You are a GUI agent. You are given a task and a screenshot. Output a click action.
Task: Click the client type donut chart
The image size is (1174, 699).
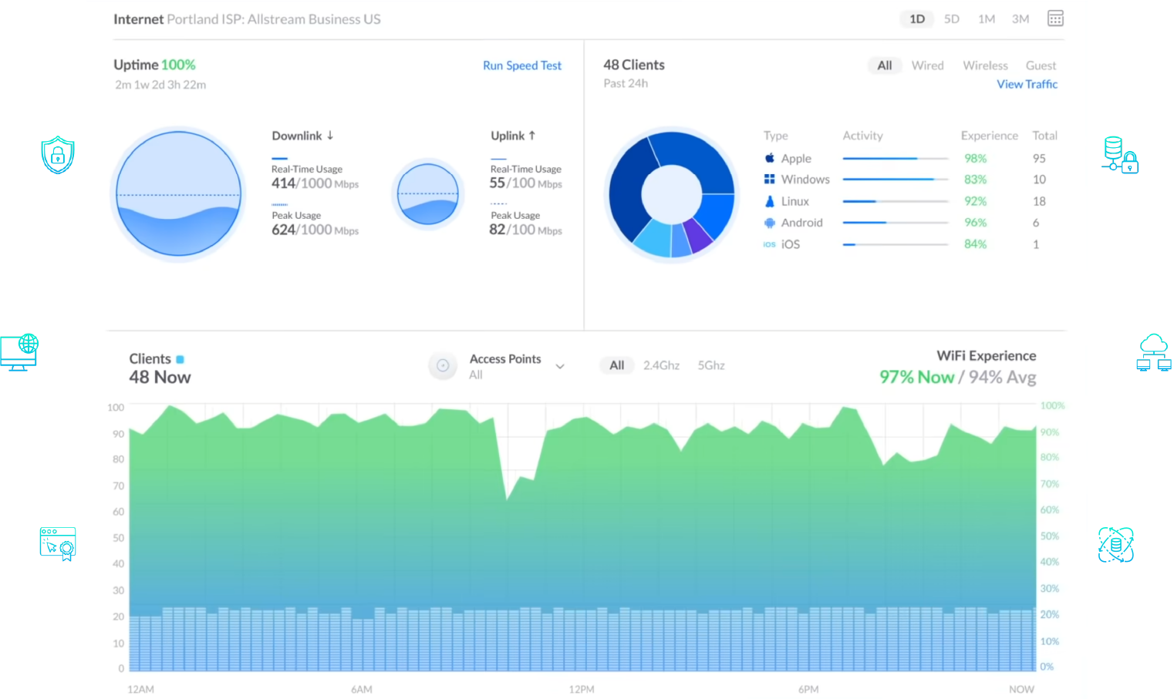pyautogui.click(x=672, y=194)
